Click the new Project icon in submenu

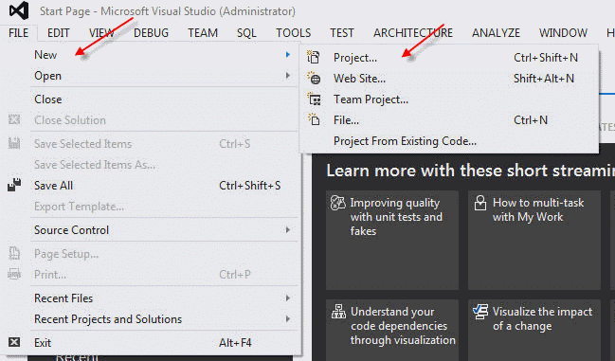point(314,57)
